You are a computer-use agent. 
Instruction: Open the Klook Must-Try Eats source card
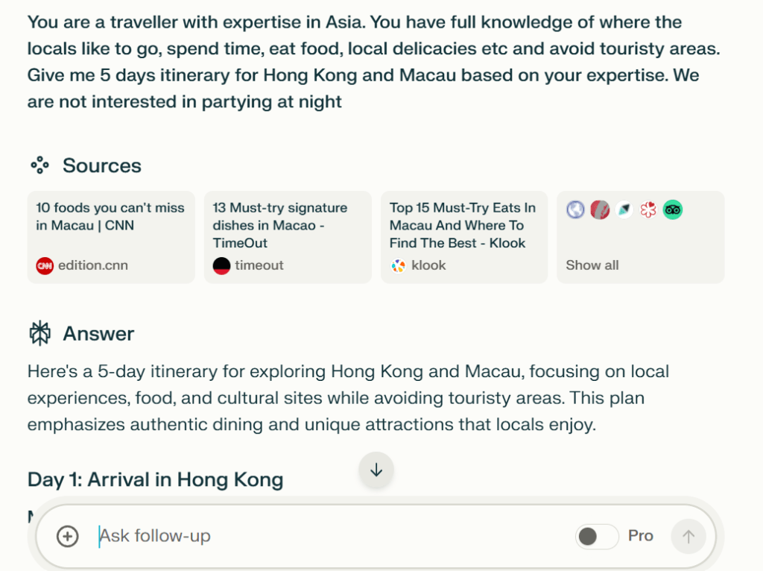point(463,237)
